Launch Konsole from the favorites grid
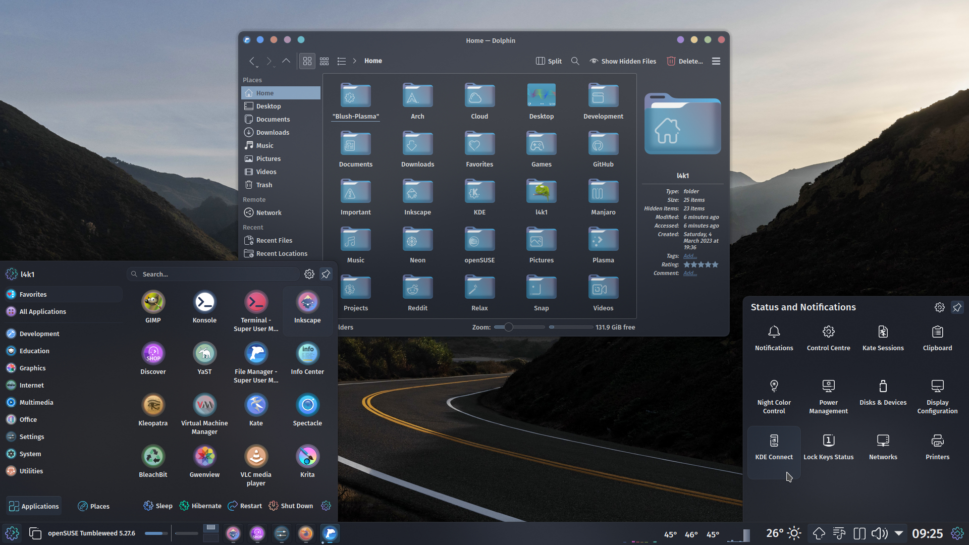The width and height of the screenshot is (969, 545). pos(204,307)
